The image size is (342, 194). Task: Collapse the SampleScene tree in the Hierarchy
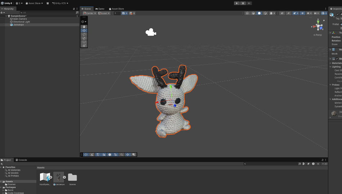[x=6, y=16]
